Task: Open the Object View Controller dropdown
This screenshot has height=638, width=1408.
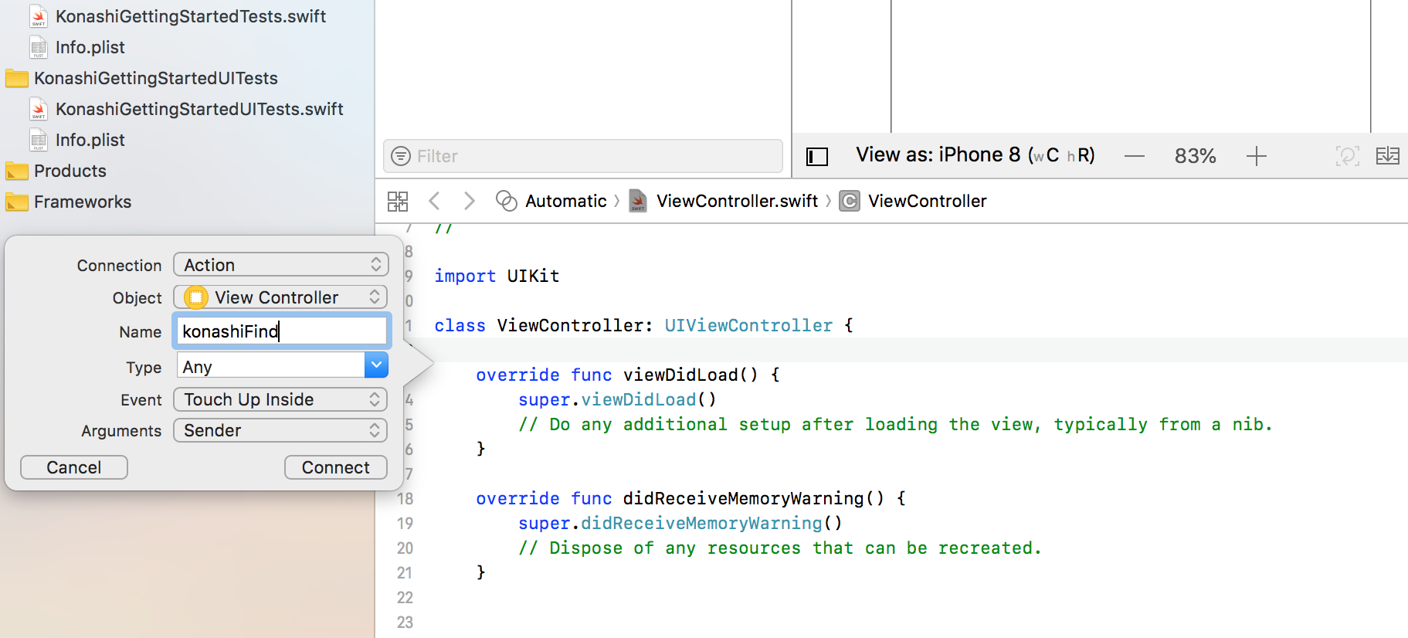Action: pyautogui.click(x=280, y=297)
